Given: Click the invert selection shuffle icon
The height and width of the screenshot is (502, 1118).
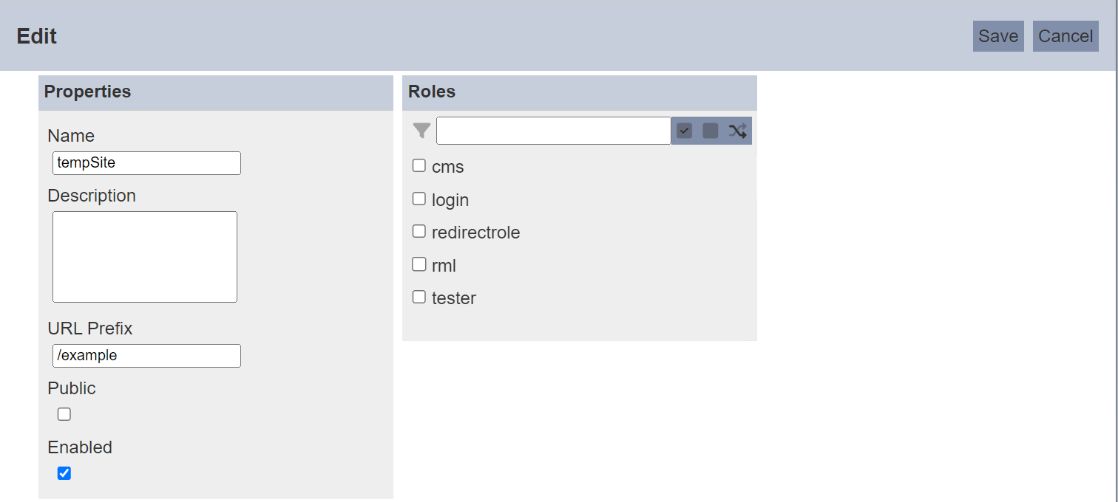Looking at the screenshot, I should point(737,131).
